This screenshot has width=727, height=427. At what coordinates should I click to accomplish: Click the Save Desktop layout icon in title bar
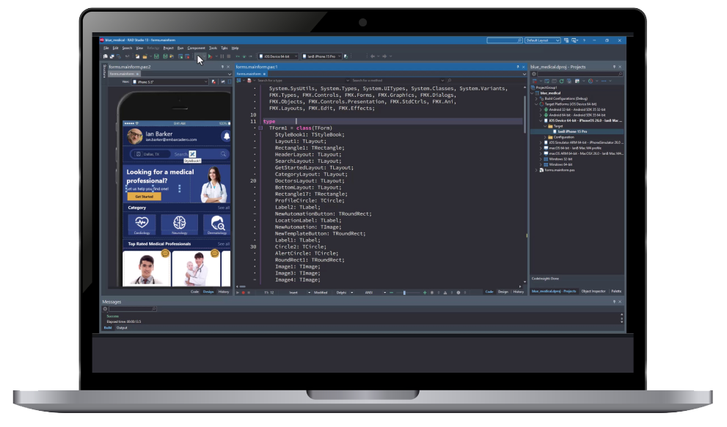(566, 40)
